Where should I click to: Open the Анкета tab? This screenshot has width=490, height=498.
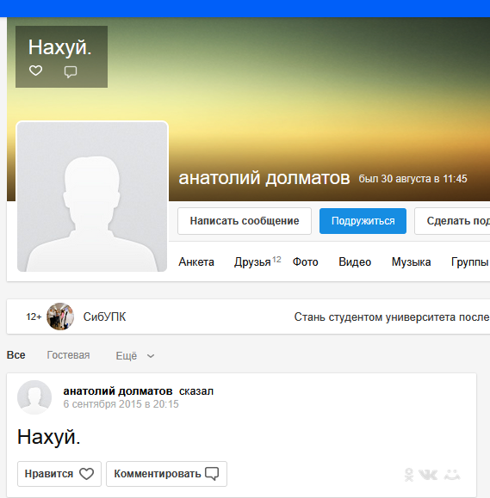196,262
